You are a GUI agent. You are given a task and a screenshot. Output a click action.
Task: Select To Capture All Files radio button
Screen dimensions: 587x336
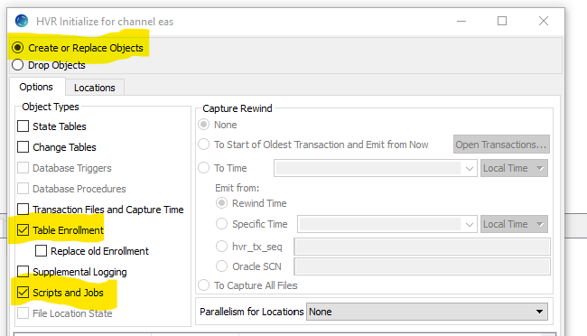tap(204, 285)
